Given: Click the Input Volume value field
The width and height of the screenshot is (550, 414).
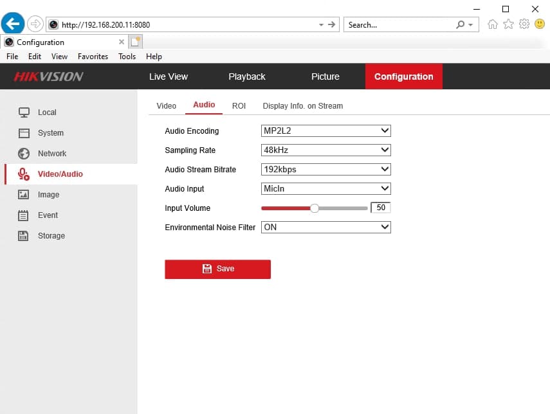Looking at the screenshot, I should (381, 208).
